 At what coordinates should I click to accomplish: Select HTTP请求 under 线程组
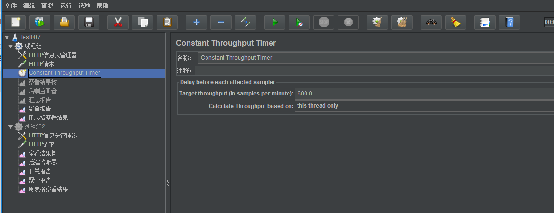point(41,64)
